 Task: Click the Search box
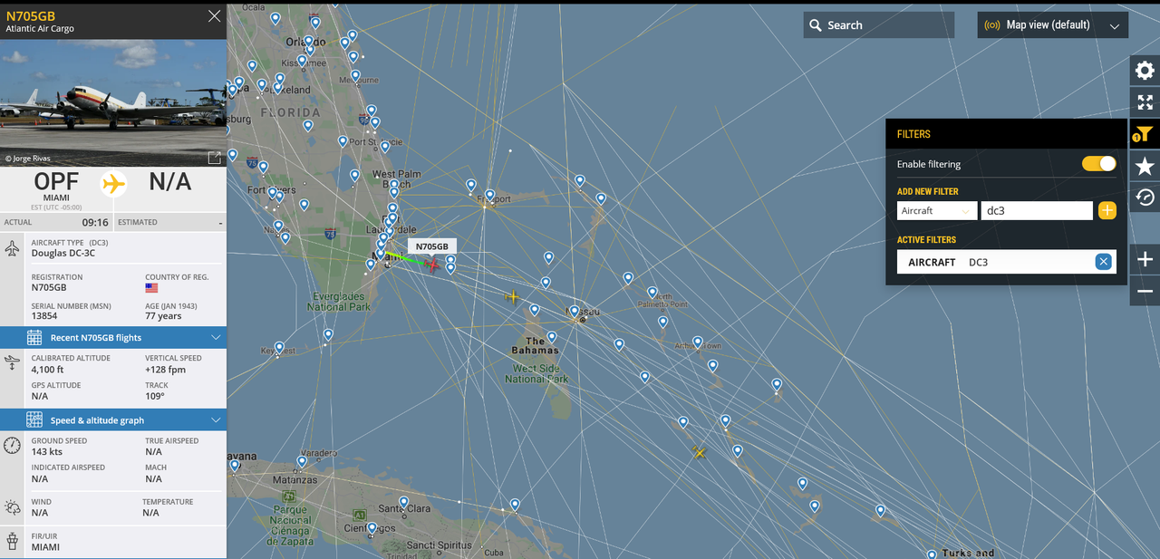(x=878, y=25)
